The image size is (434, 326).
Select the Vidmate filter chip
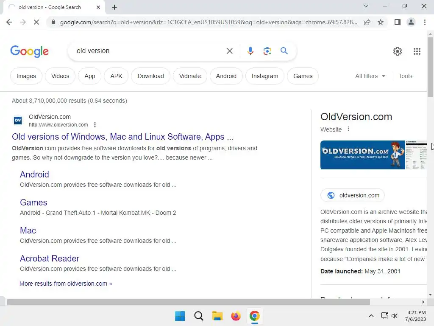coord(190,76)
